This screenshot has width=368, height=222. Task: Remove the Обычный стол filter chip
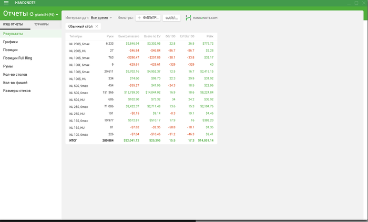click(97, 26)
